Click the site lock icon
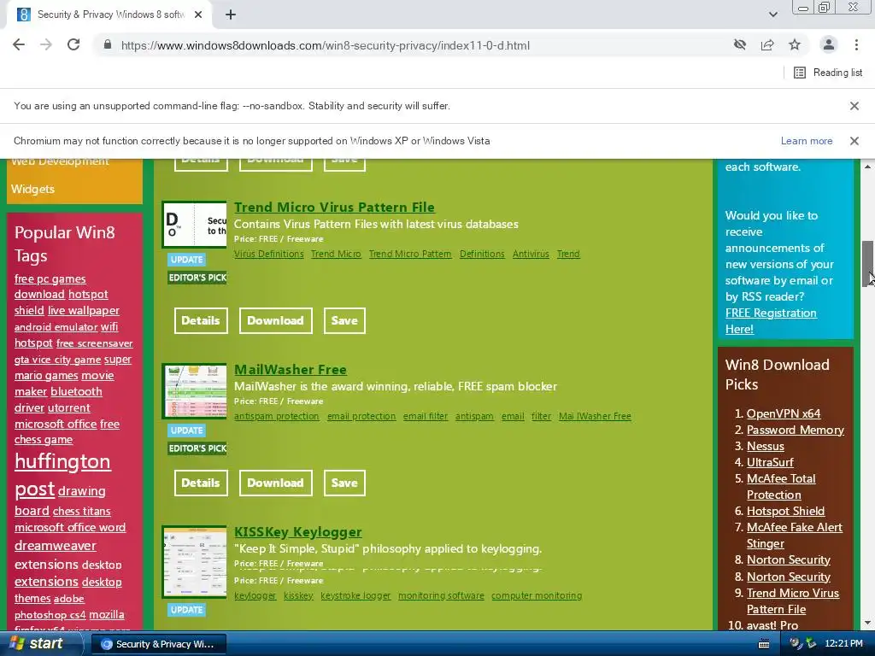The image size is (875, 656). point(108,45)
